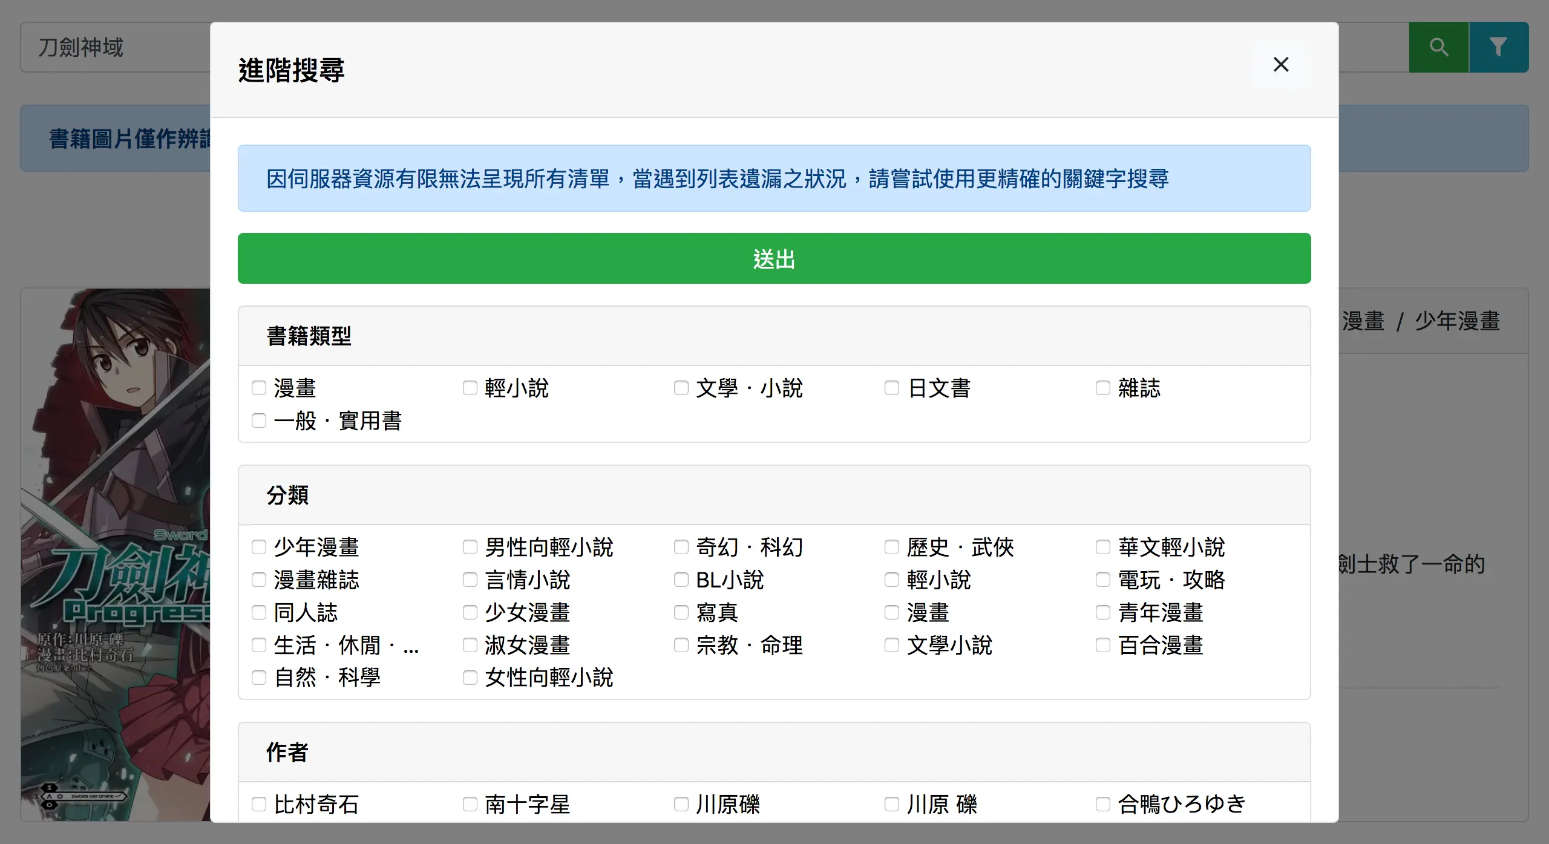Image resolution: width=1549 pixels, height=844 pixels.
Task: Click the funnel filter icon button
Action: (x=1498, y=47)
